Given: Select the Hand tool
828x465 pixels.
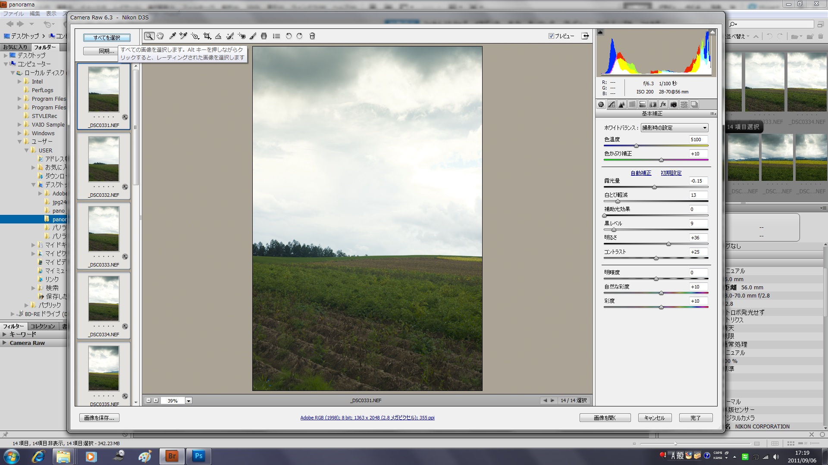Looking at the screenshot, I should coord(160,36).
